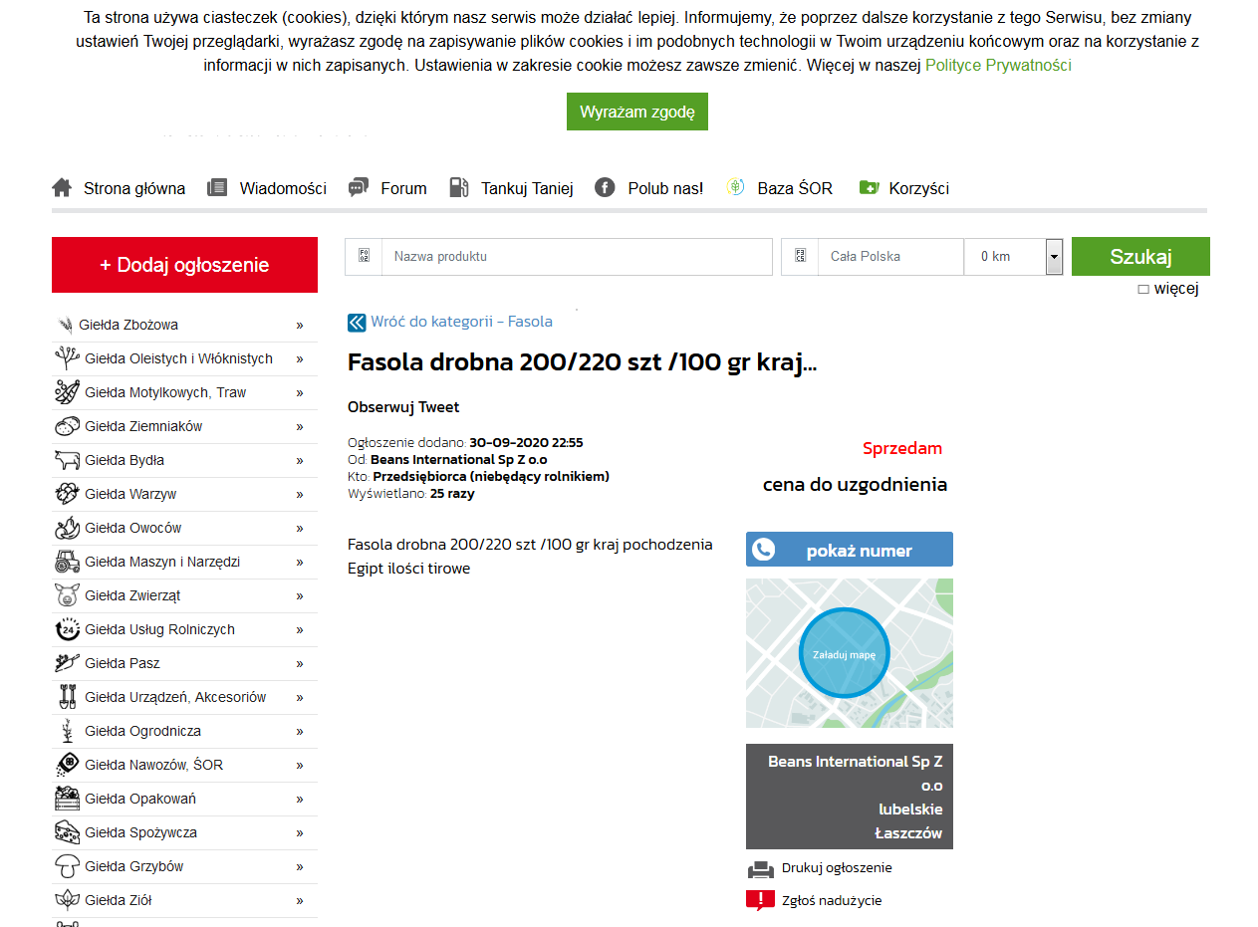Click the fuel pump icon for Tankuj Taniej
Viewport: 1258px width, 927px height.
(458, 188)
